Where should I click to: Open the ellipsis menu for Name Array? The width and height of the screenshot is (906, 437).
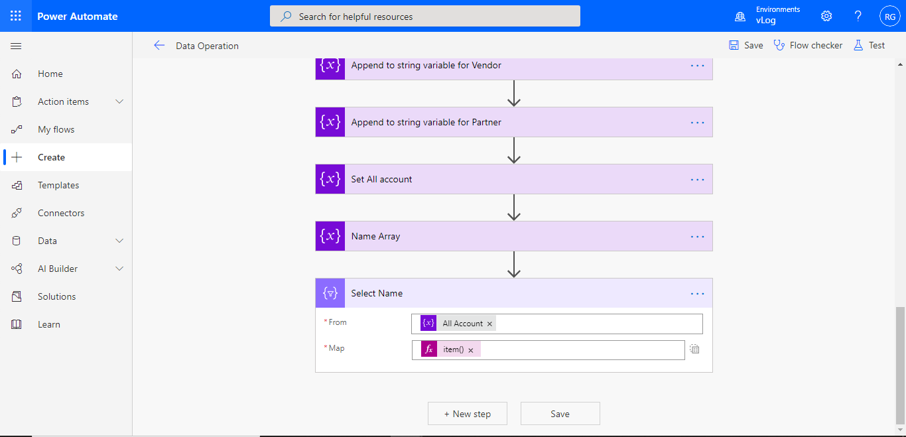697,236
